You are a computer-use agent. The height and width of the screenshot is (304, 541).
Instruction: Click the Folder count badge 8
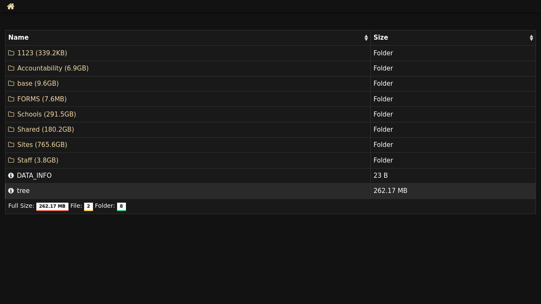point(121,206)
